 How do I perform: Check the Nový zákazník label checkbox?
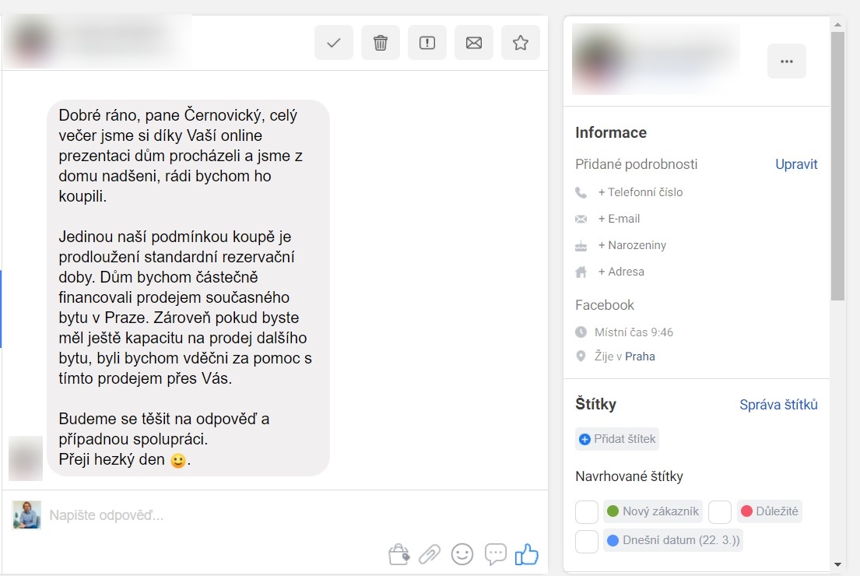587,512
